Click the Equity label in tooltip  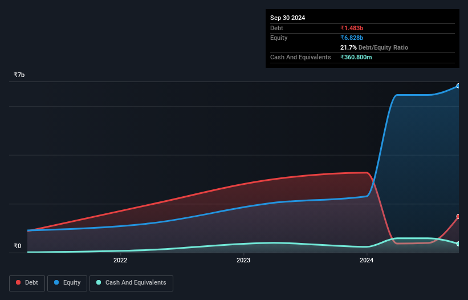[279, 38]
